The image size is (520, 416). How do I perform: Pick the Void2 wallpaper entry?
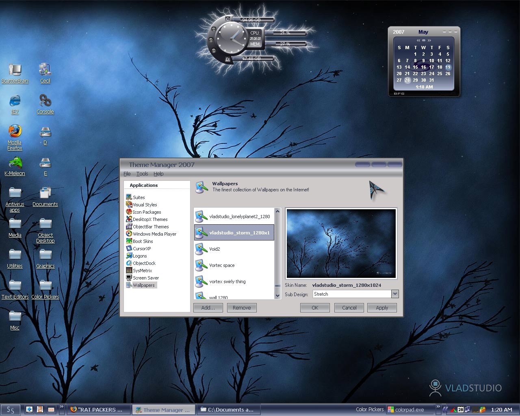point(234,249)
